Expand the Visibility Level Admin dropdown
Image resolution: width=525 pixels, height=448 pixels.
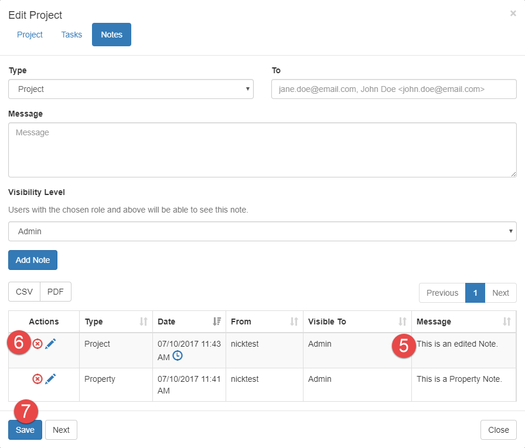(262, 231)
